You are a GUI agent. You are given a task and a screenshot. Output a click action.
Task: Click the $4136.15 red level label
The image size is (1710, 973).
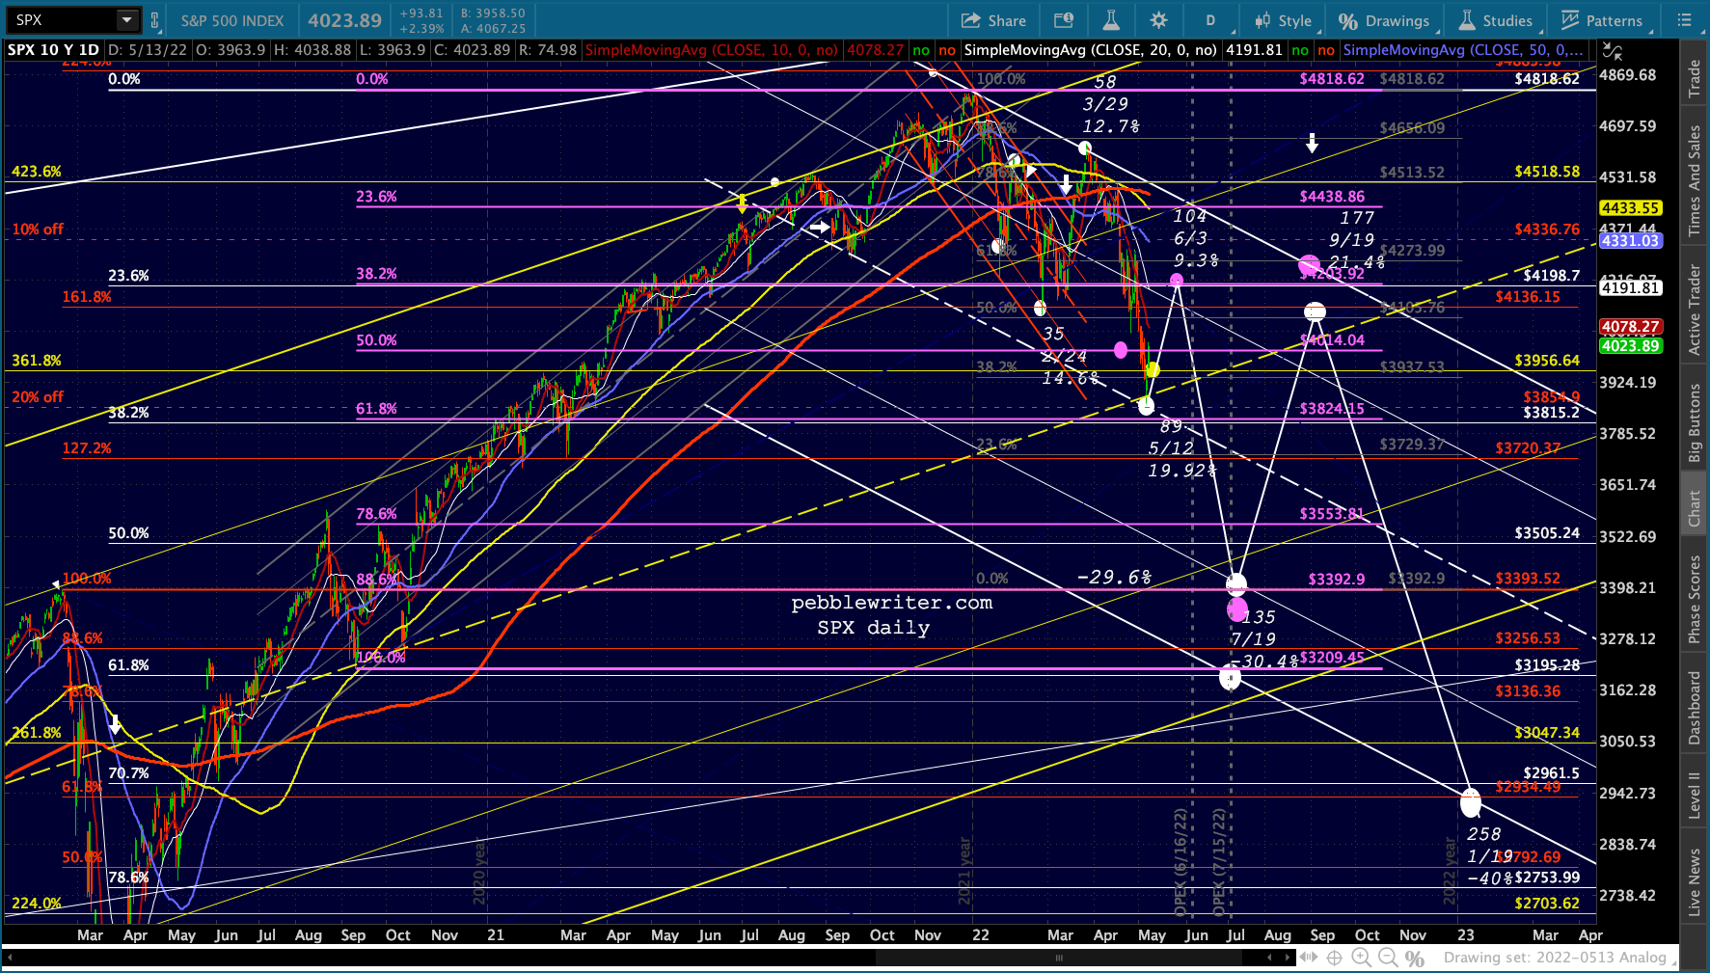[x=1528, y=297]
